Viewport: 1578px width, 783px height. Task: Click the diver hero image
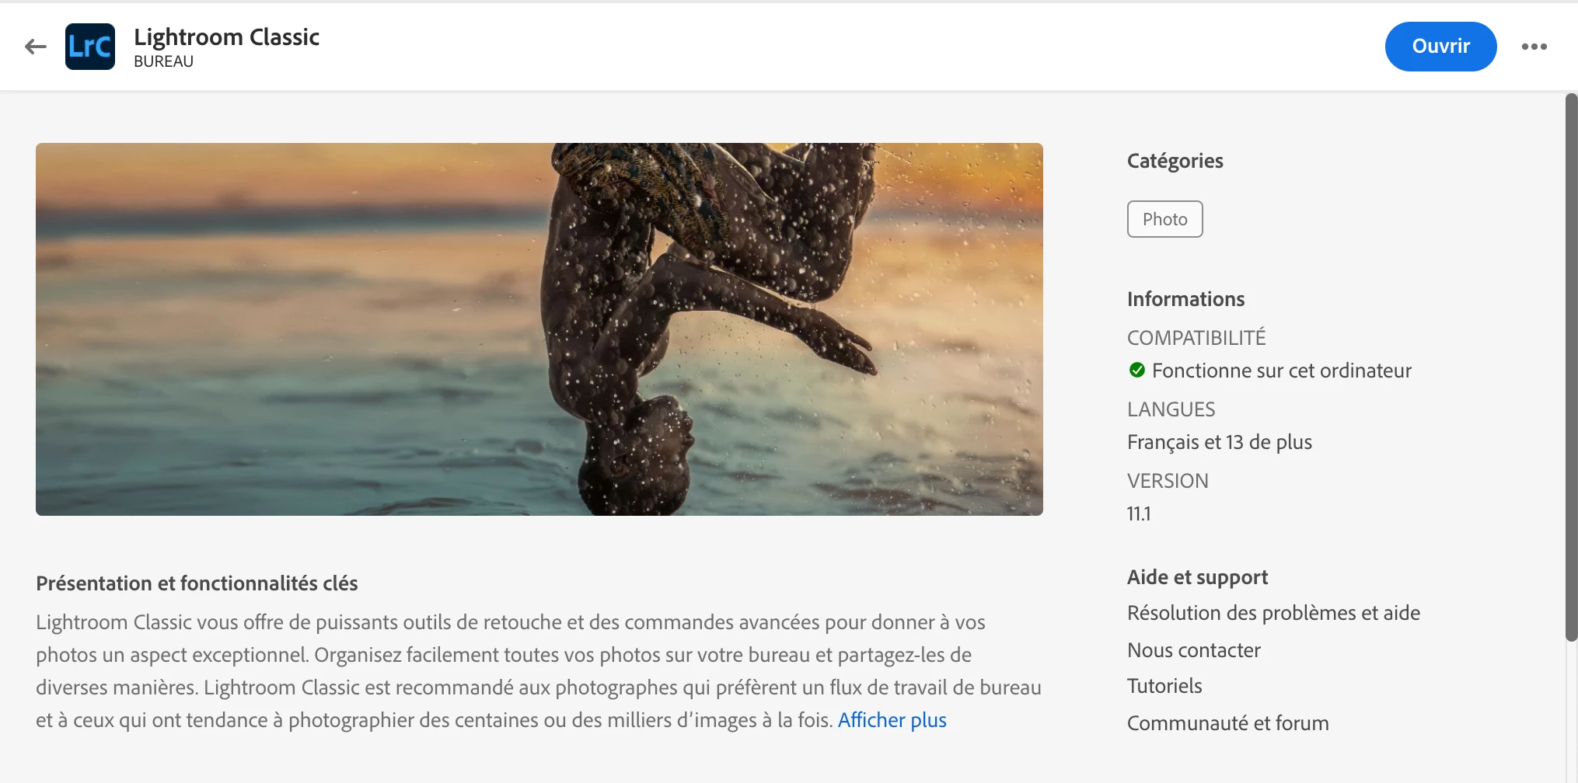click(539, 329)
